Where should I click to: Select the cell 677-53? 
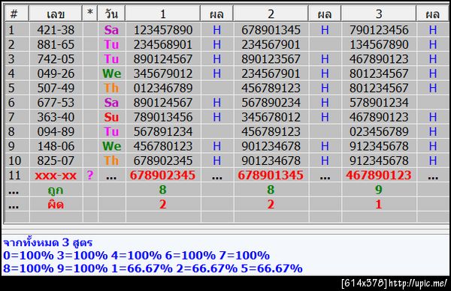click(x=56, y=103)
